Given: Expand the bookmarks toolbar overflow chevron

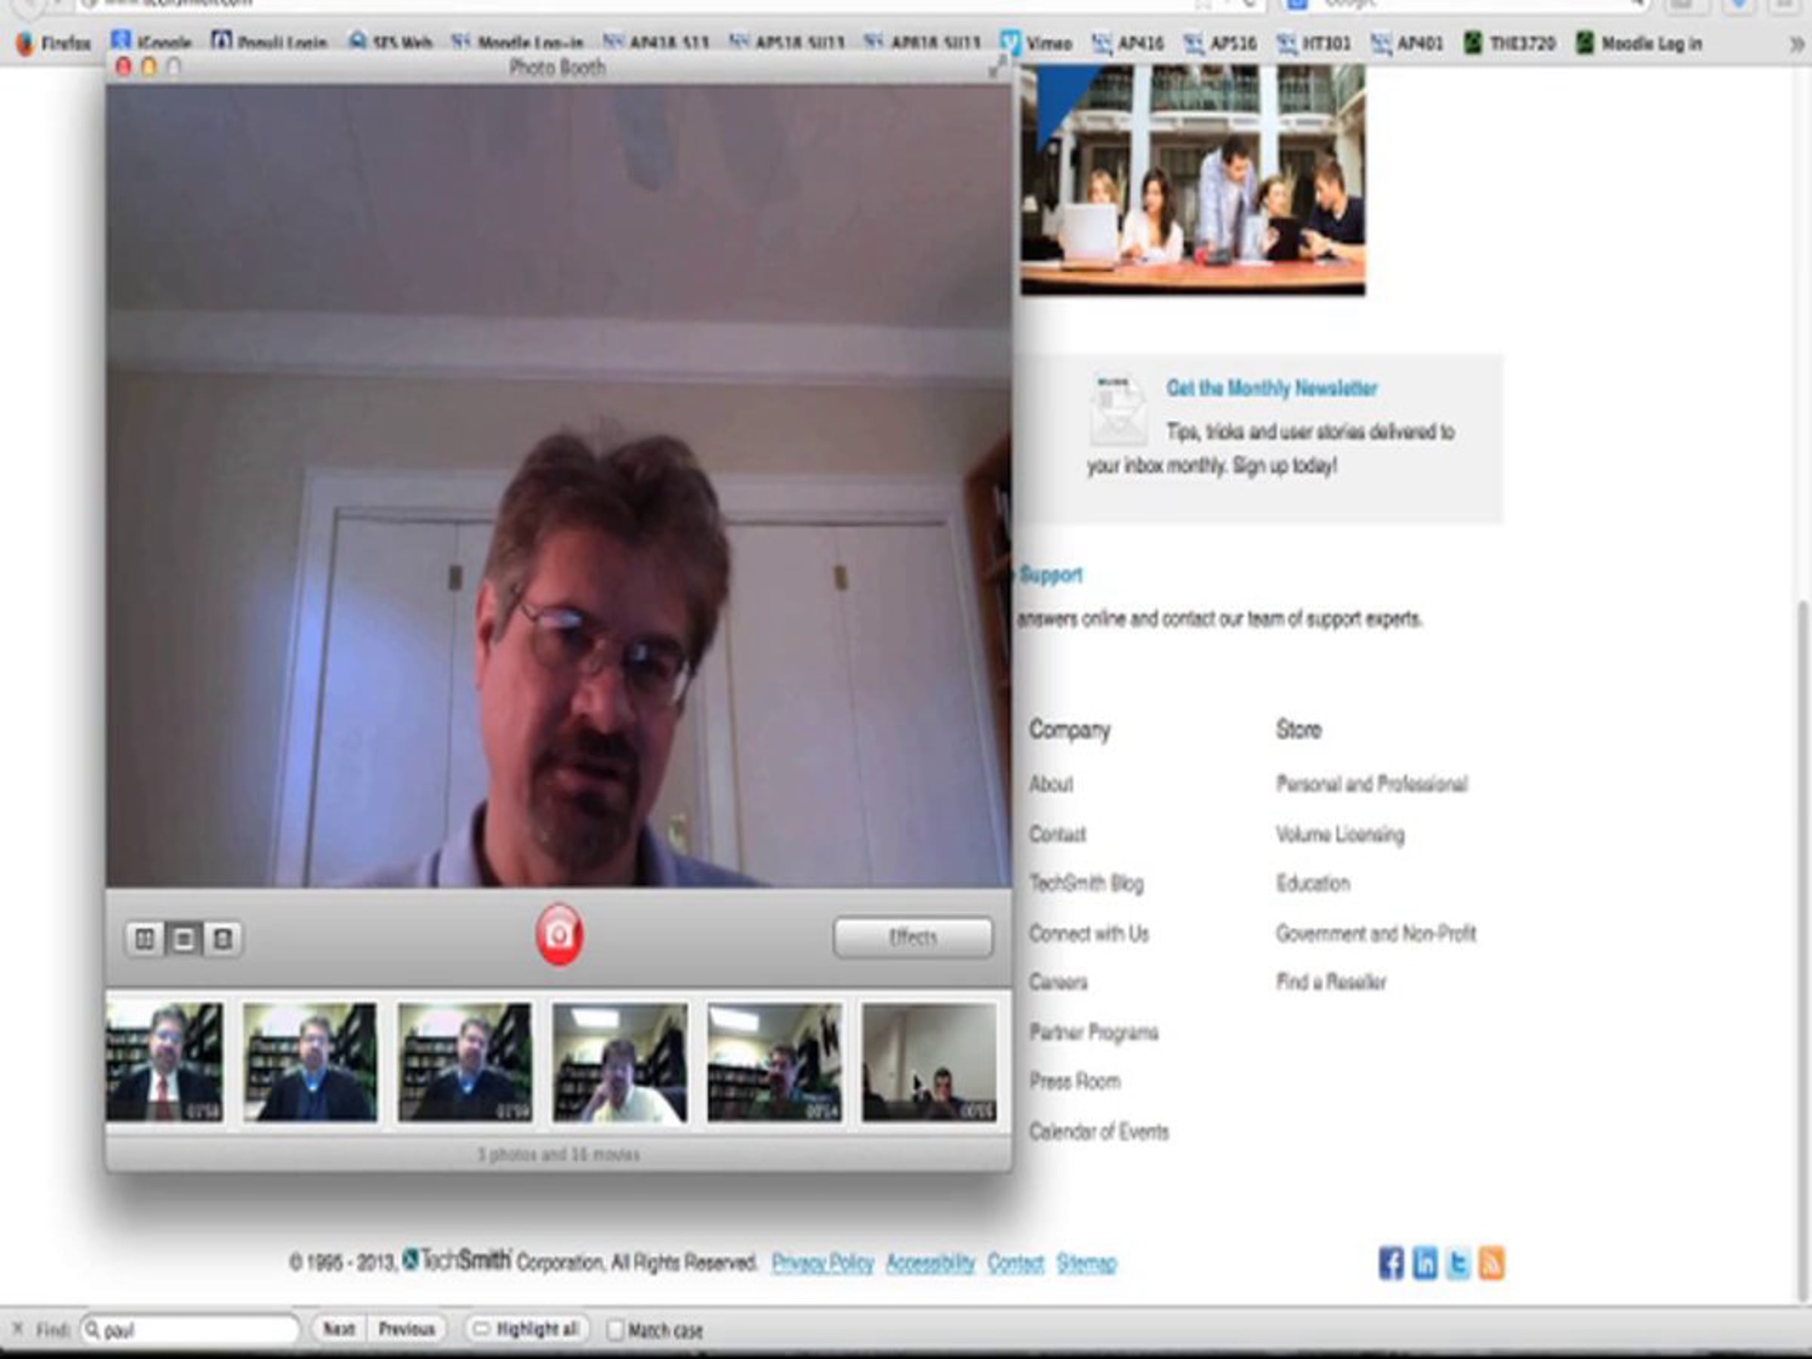Looking at the screenshot, I should (1795, 45).
